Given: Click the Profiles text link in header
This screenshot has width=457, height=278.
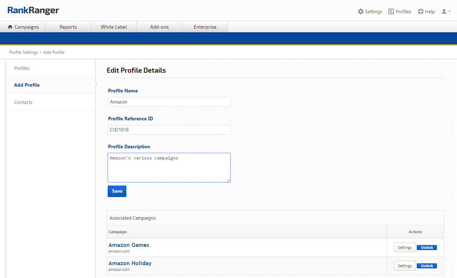Looking at the screenshot, I should (404, 11).
